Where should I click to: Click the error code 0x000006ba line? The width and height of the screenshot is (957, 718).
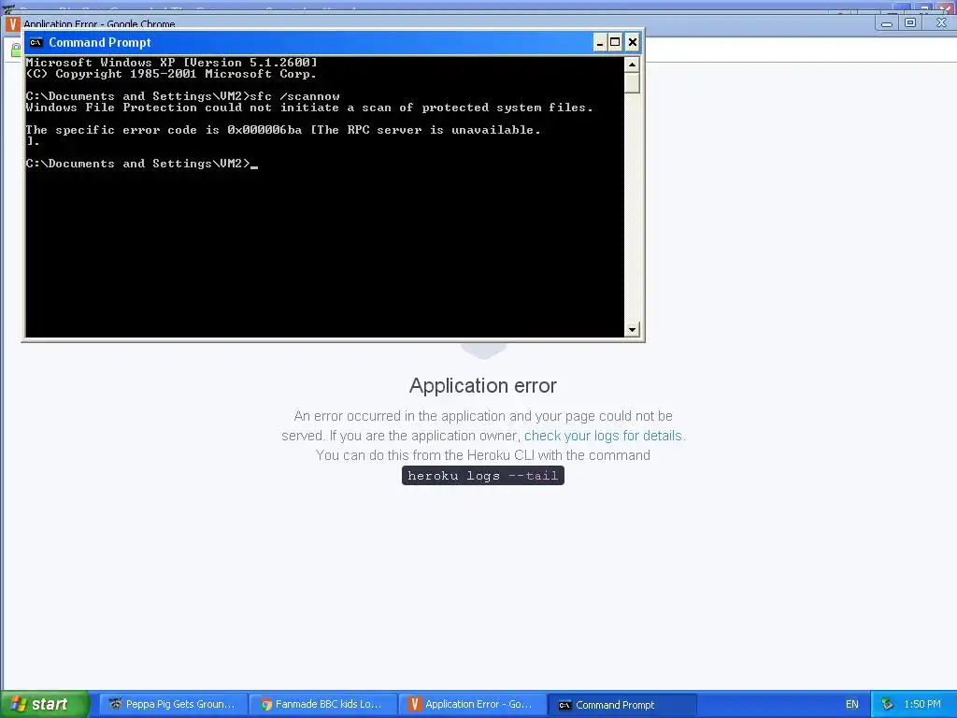(283, 129)
